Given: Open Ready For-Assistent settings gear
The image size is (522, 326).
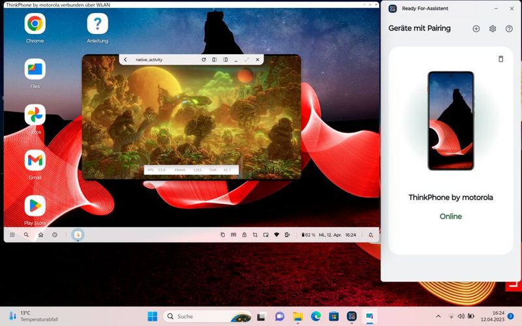Looking at the screenshot, I should pos(493,29).
